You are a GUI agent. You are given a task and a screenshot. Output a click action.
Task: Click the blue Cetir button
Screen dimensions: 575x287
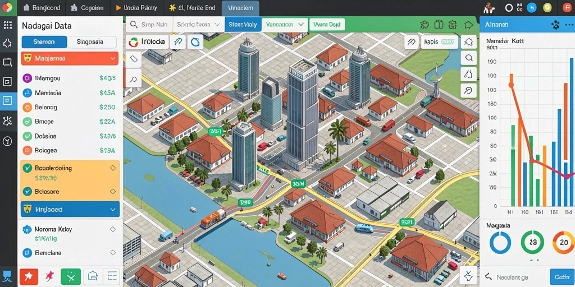pyautogui.click(x=562, y=277)
